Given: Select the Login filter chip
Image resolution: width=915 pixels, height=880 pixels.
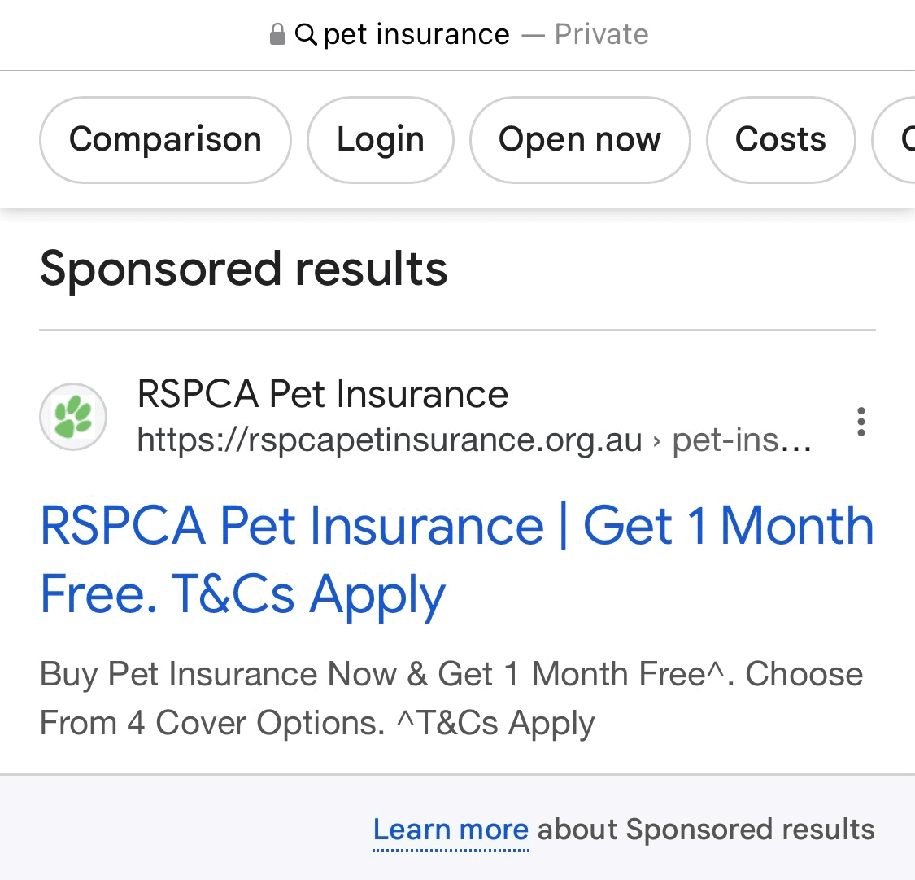Looking at the screenshot, I should pos(381,139).
